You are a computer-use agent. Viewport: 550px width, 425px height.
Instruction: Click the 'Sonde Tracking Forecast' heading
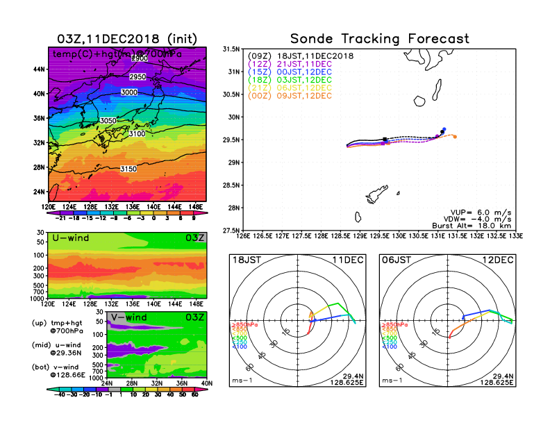[x=380, y=39]
